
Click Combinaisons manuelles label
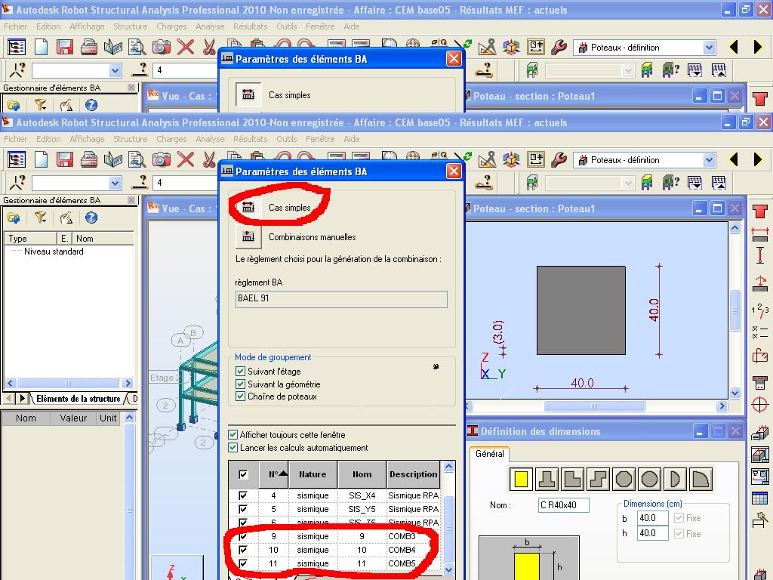(312, 237)
